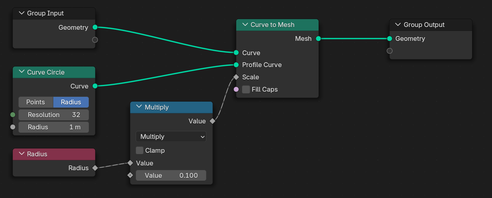Select the Group Input node header title
Image resolution: width=492 pixels, height=198 pixels.
[x=45, y=13]
